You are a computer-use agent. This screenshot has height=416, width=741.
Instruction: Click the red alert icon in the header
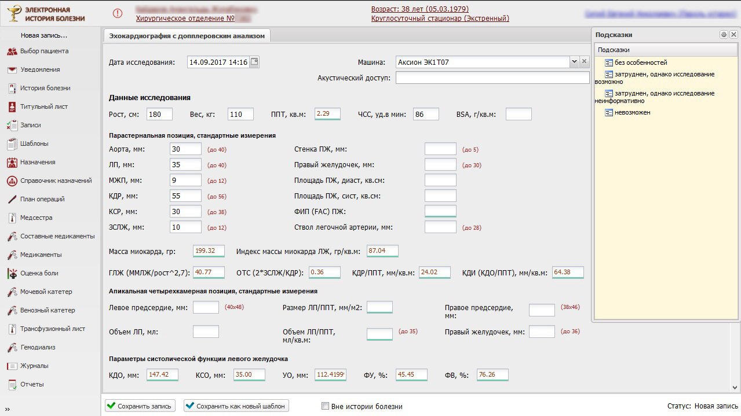tap(118, 13)
